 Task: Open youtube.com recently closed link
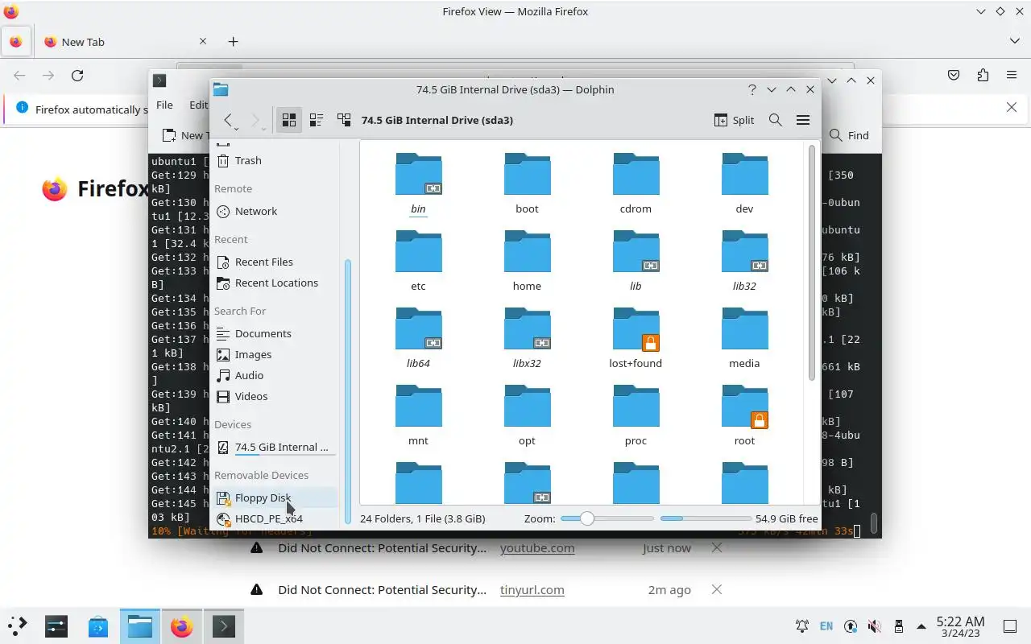pyautogui.click(x=537, y=547)
